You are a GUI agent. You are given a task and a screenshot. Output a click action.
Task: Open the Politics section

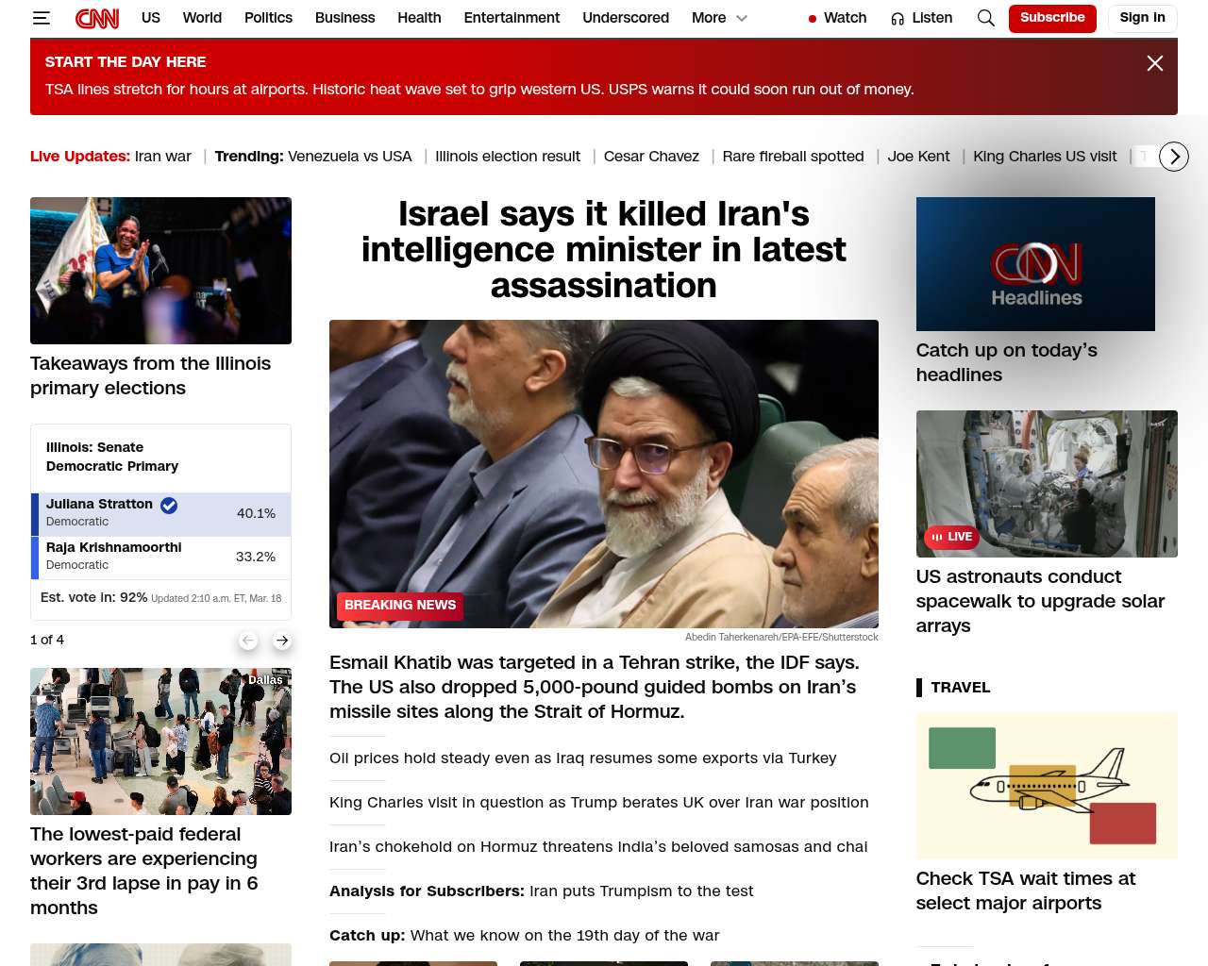click(268, 18)
